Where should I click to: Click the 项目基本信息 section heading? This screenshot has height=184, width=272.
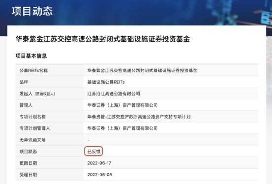[x=31, y=56]
